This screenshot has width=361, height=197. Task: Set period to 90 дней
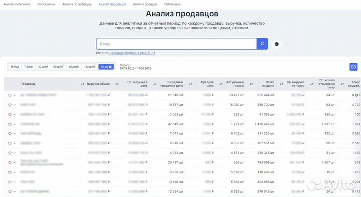coord(73,67)
